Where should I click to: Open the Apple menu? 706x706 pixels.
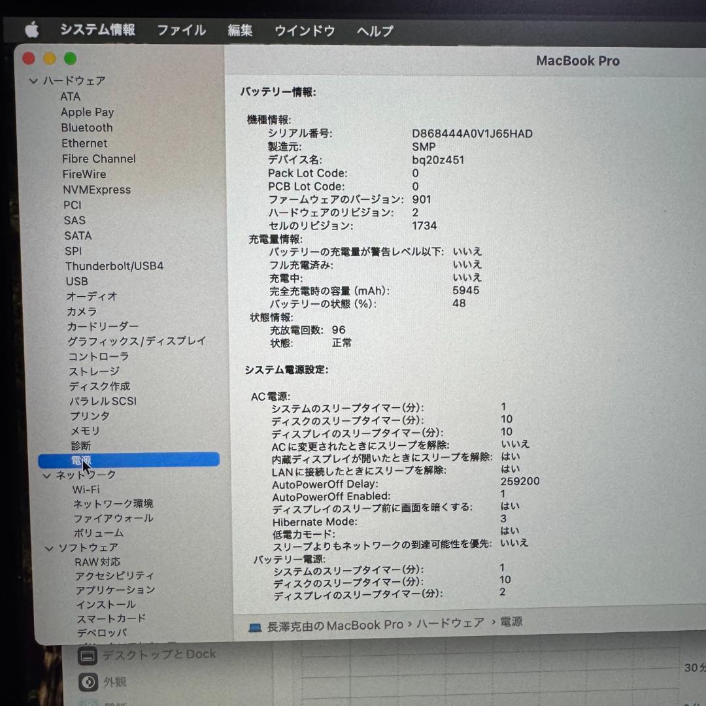point(31,29)
